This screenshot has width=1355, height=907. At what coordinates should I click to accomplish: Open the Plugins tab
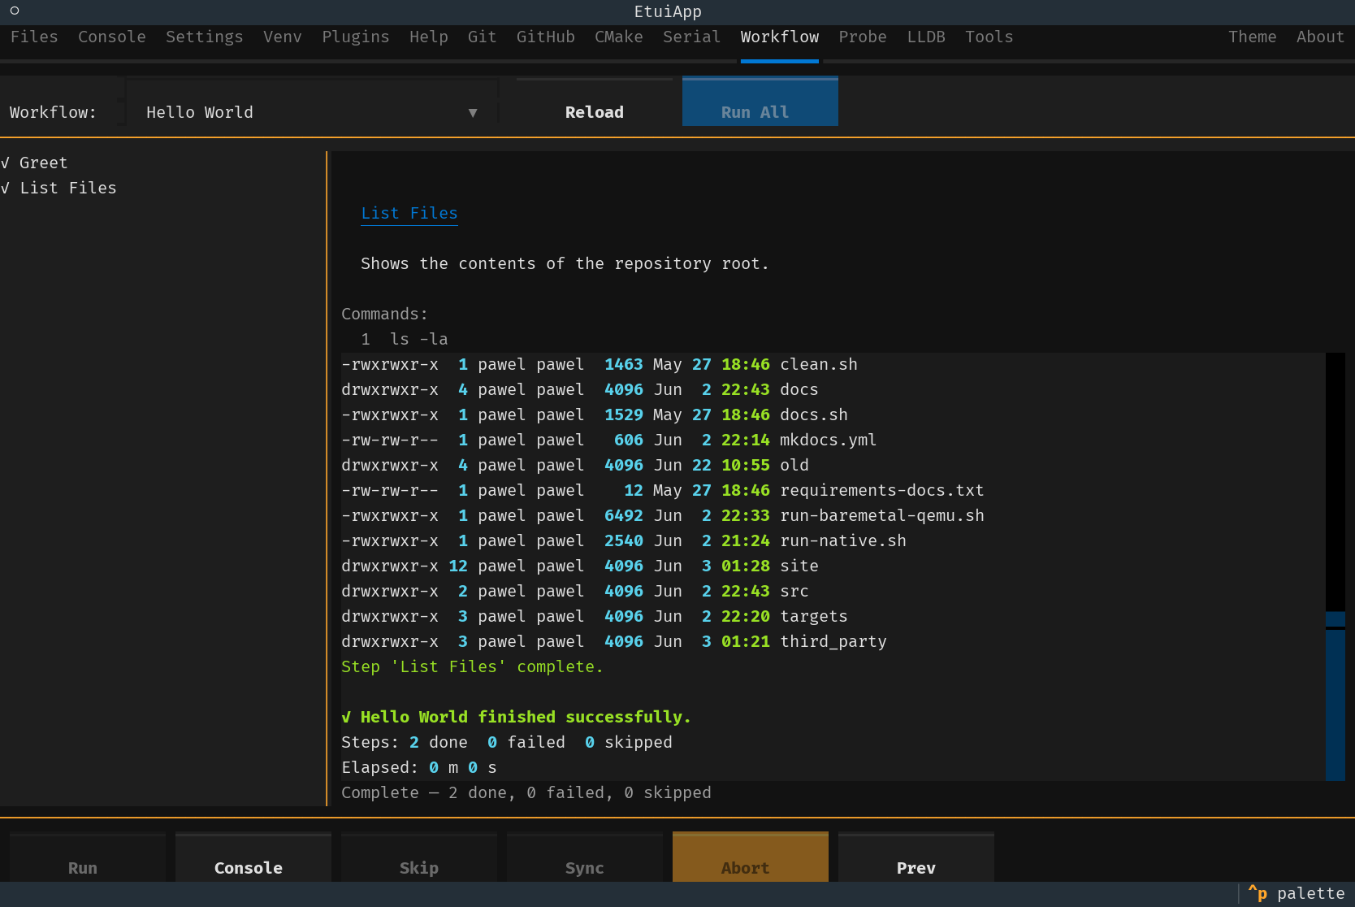(x=356, y=37)
